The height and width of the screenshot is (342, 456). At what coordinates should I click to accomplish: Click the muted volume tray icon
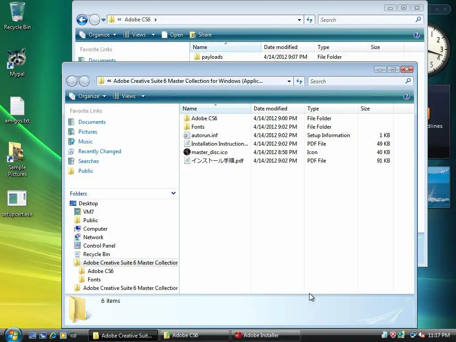[421, 335]
